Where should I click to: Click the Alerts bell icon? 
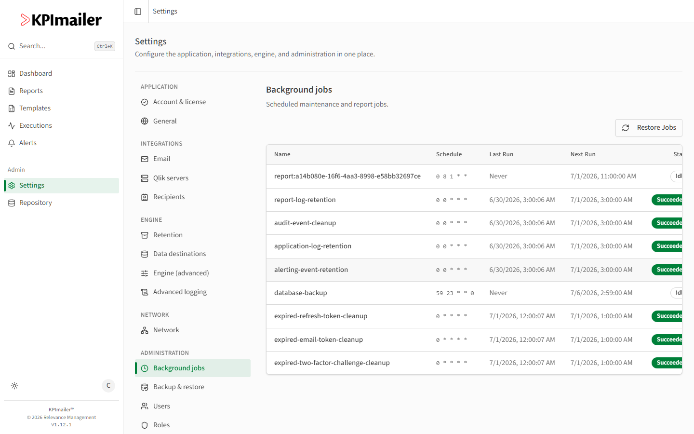pos(12,143)
